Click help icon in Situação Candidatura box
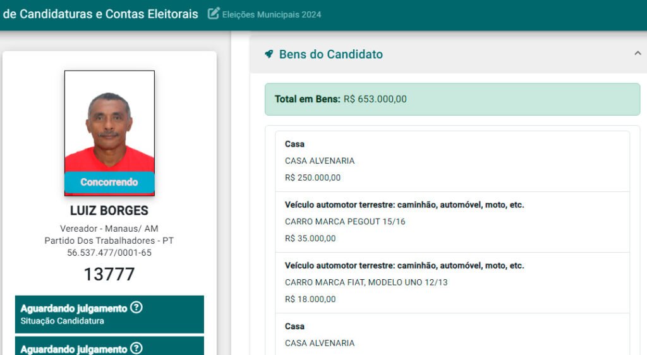The height and width of the screenshot is (355, 647). click(136, 308)
